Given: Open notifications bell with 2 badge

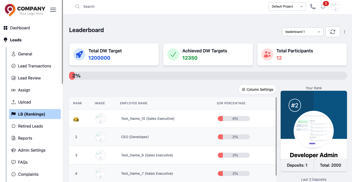Looking at the screenshot, I should 323,7.
